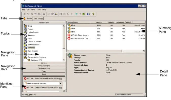171x100 pixels.
Task: Click red gear icon of NV7100 Direct Voice row
Action: (69, 35)
